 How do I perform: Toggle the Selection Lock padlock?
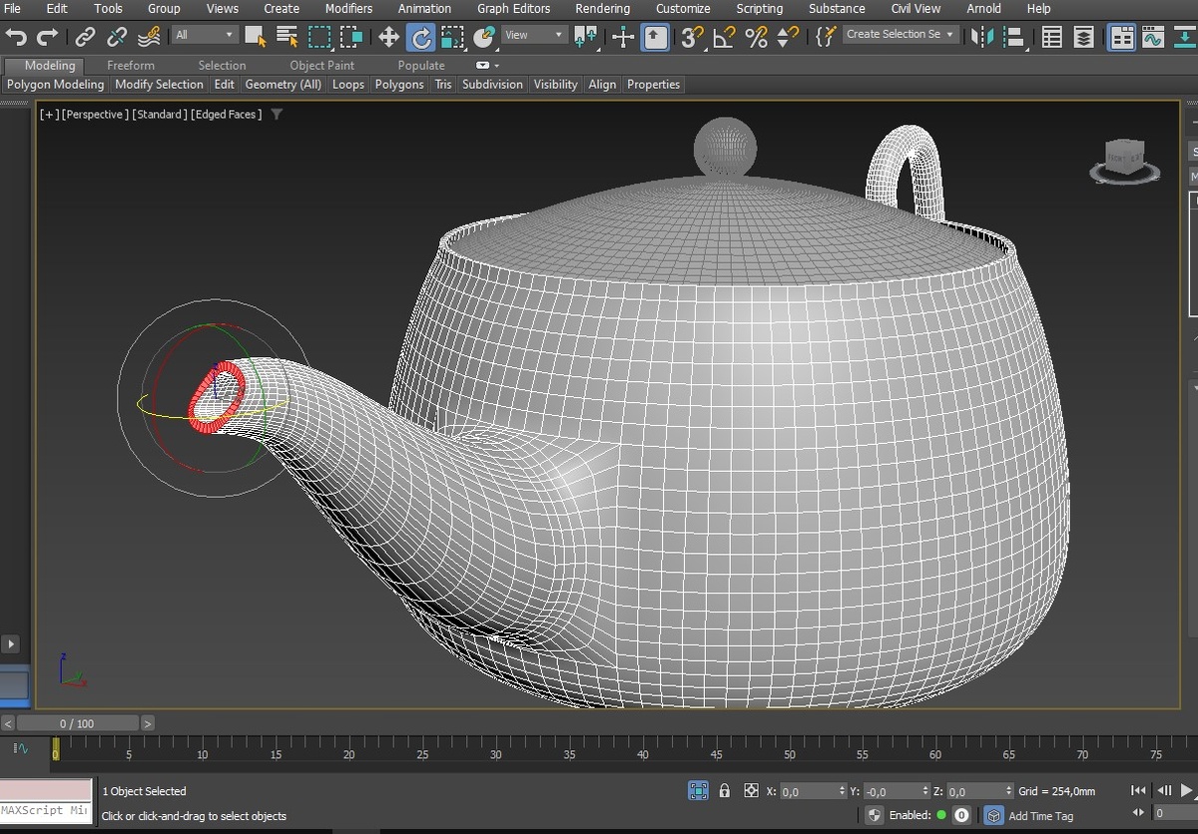click(725, 791)
